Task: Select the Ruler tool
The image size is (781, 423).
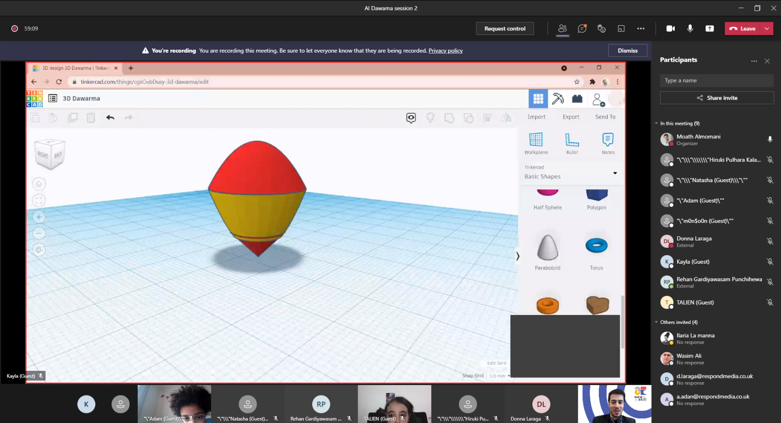Action: pyautogui.click(x=572, y=144)
